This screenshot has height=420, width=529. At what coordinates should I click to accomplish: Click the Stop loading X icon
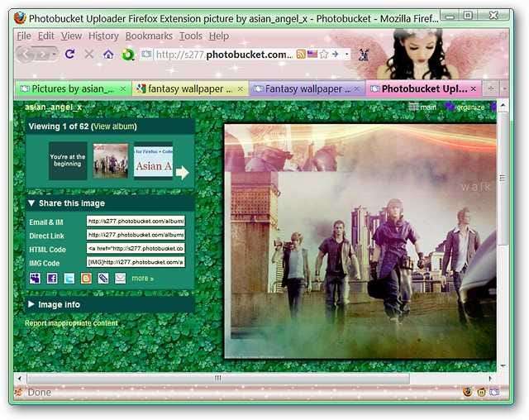[x=89, y=54]
